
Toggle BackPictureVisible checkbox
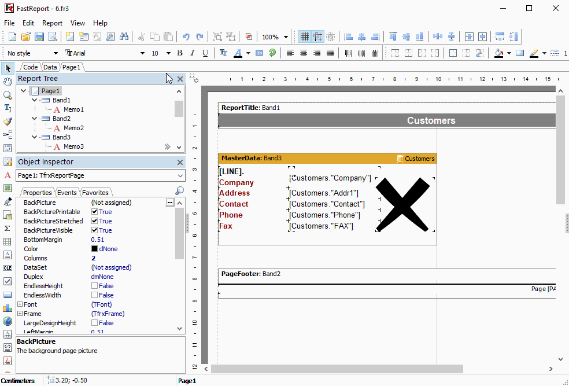(94, 230)
